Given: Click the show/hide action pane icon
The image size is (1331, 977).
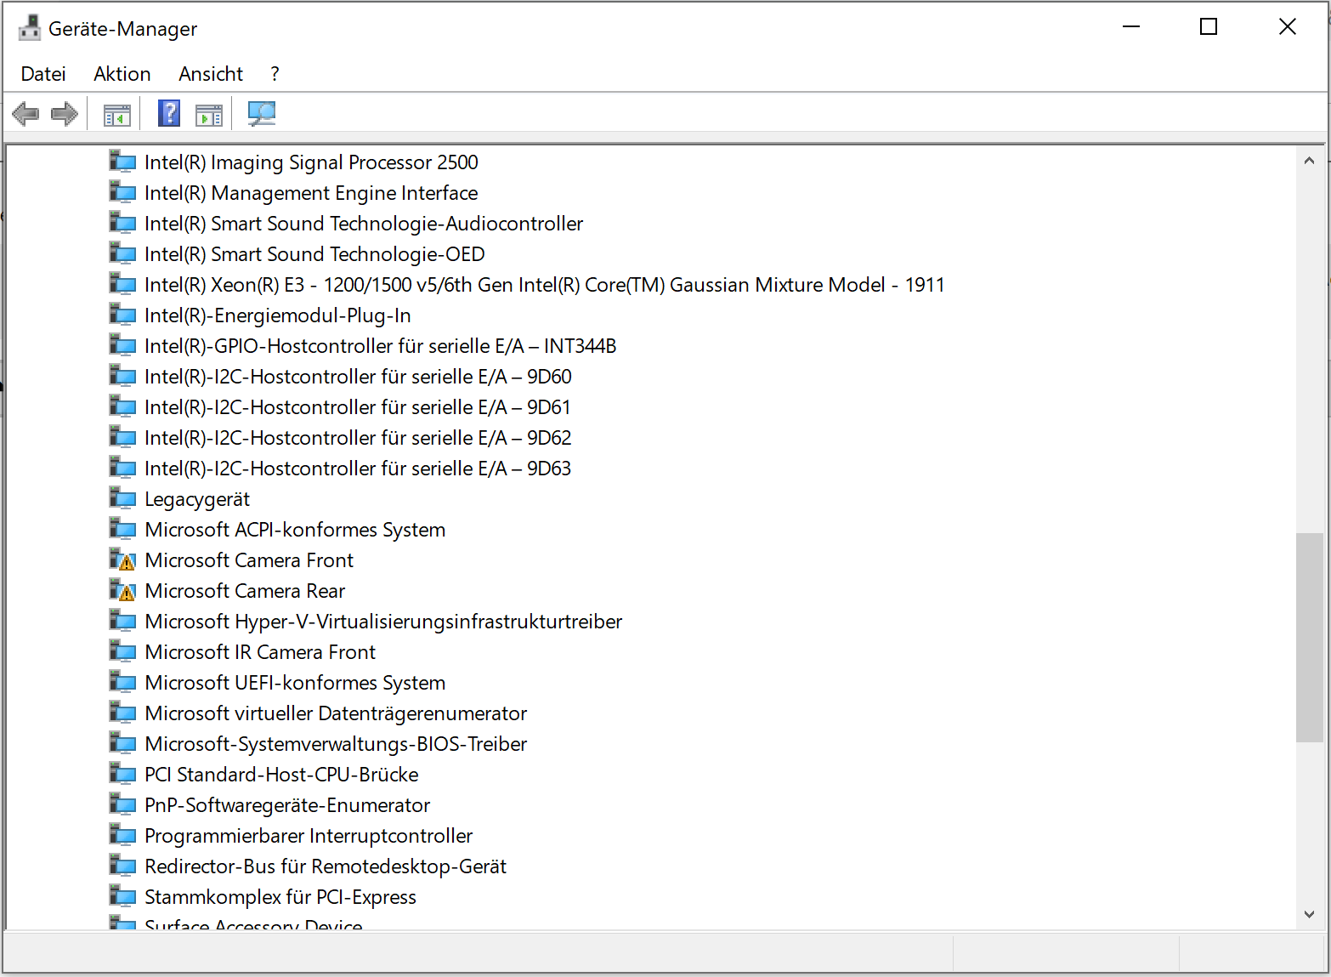Looking at the screenshot, I should [208, 115].
